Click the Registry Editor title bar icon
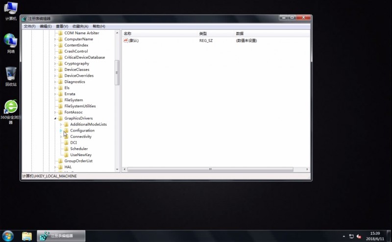The image size is (392, 242). pyautogui.click(x=24, y=19)
